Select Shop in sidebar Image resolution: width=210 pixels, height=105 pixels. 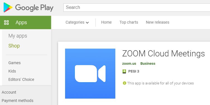(x=14, y=46)
